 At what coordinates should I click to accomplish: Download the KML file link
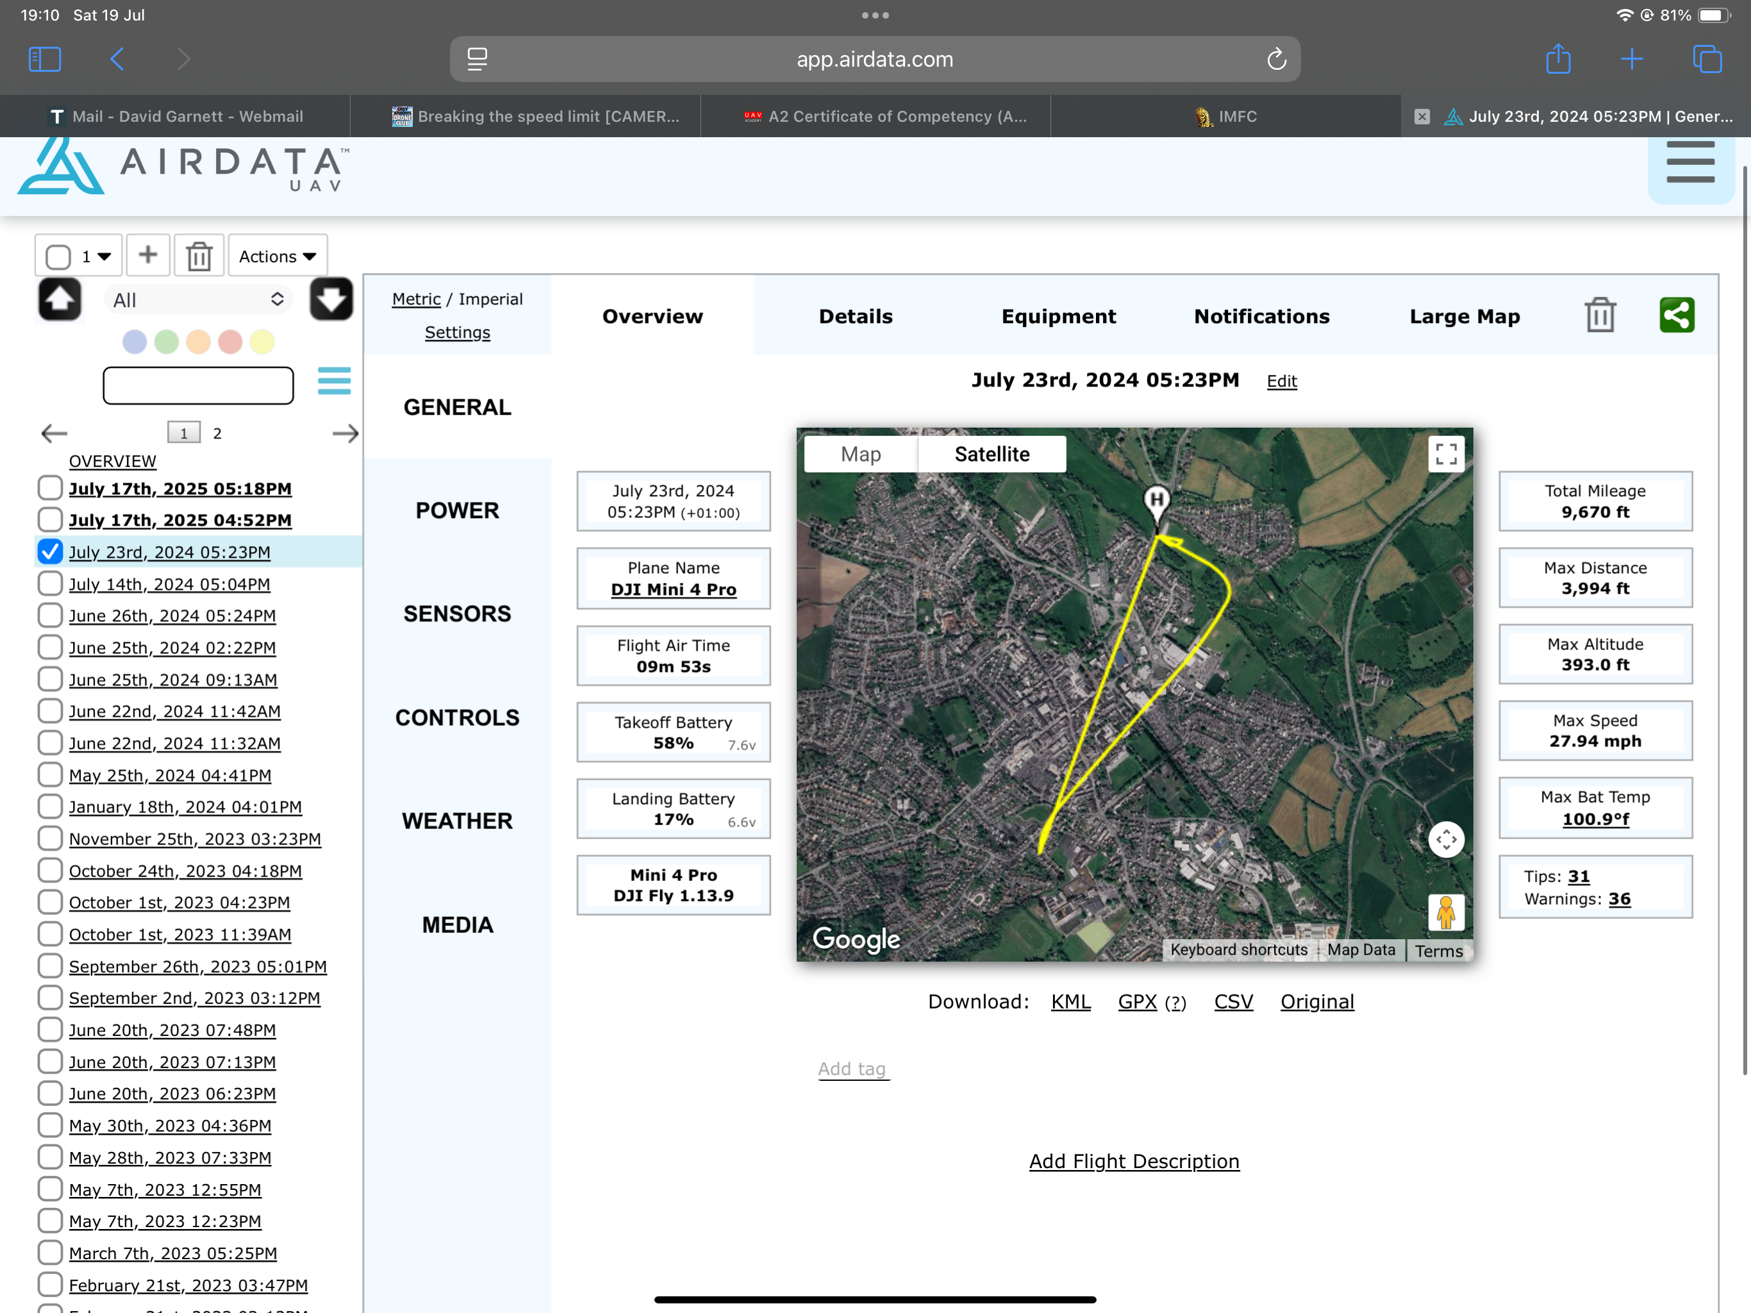(1070, 1002)
